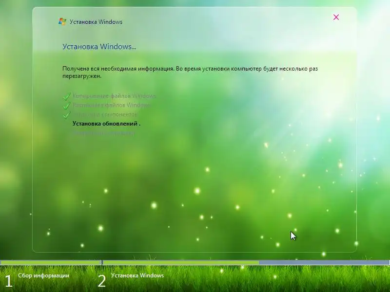This screenshot has width=390, height=292.
Task: Click the 'Сбор информации' stage label
Action: coord(43,275)
